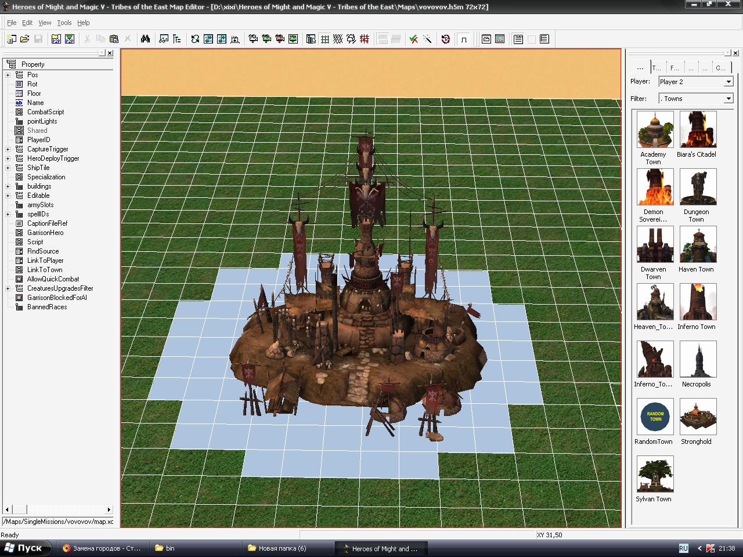The height and width of the screenshot is (557, 743).
Task: Select the Rot property row
Action: coord(32,84)
